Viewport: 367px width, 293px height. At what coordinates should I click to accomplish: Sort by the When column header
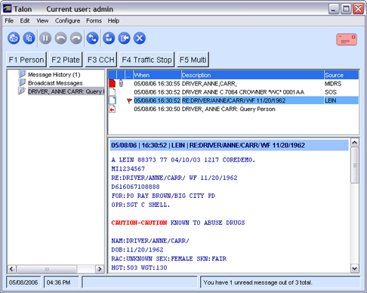tap(157, 75)
